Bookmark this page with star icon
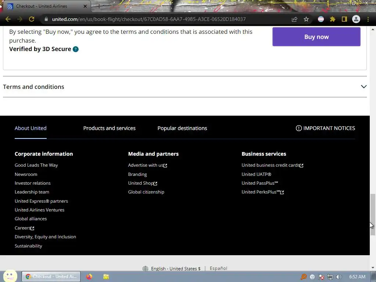The width and height of the screenshot is (376, 282). pos(306,19)
